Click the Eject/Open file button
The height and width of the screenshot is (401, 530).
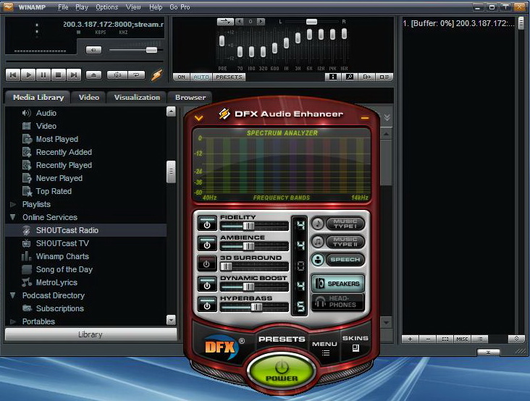93,75
